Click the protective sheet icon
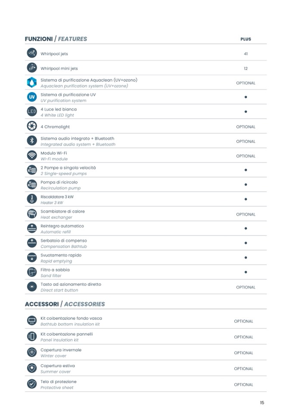This screenshot has width=292, height=413. [32, 384]
